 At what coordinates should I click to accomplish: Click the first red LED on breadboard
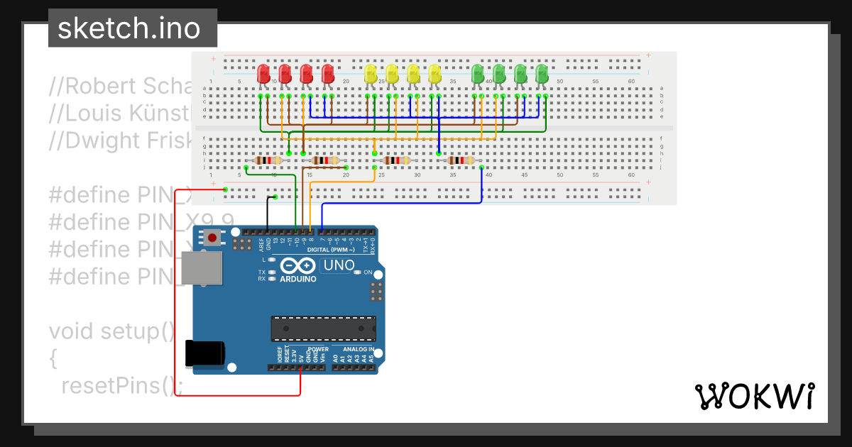(x=263, y=74)
